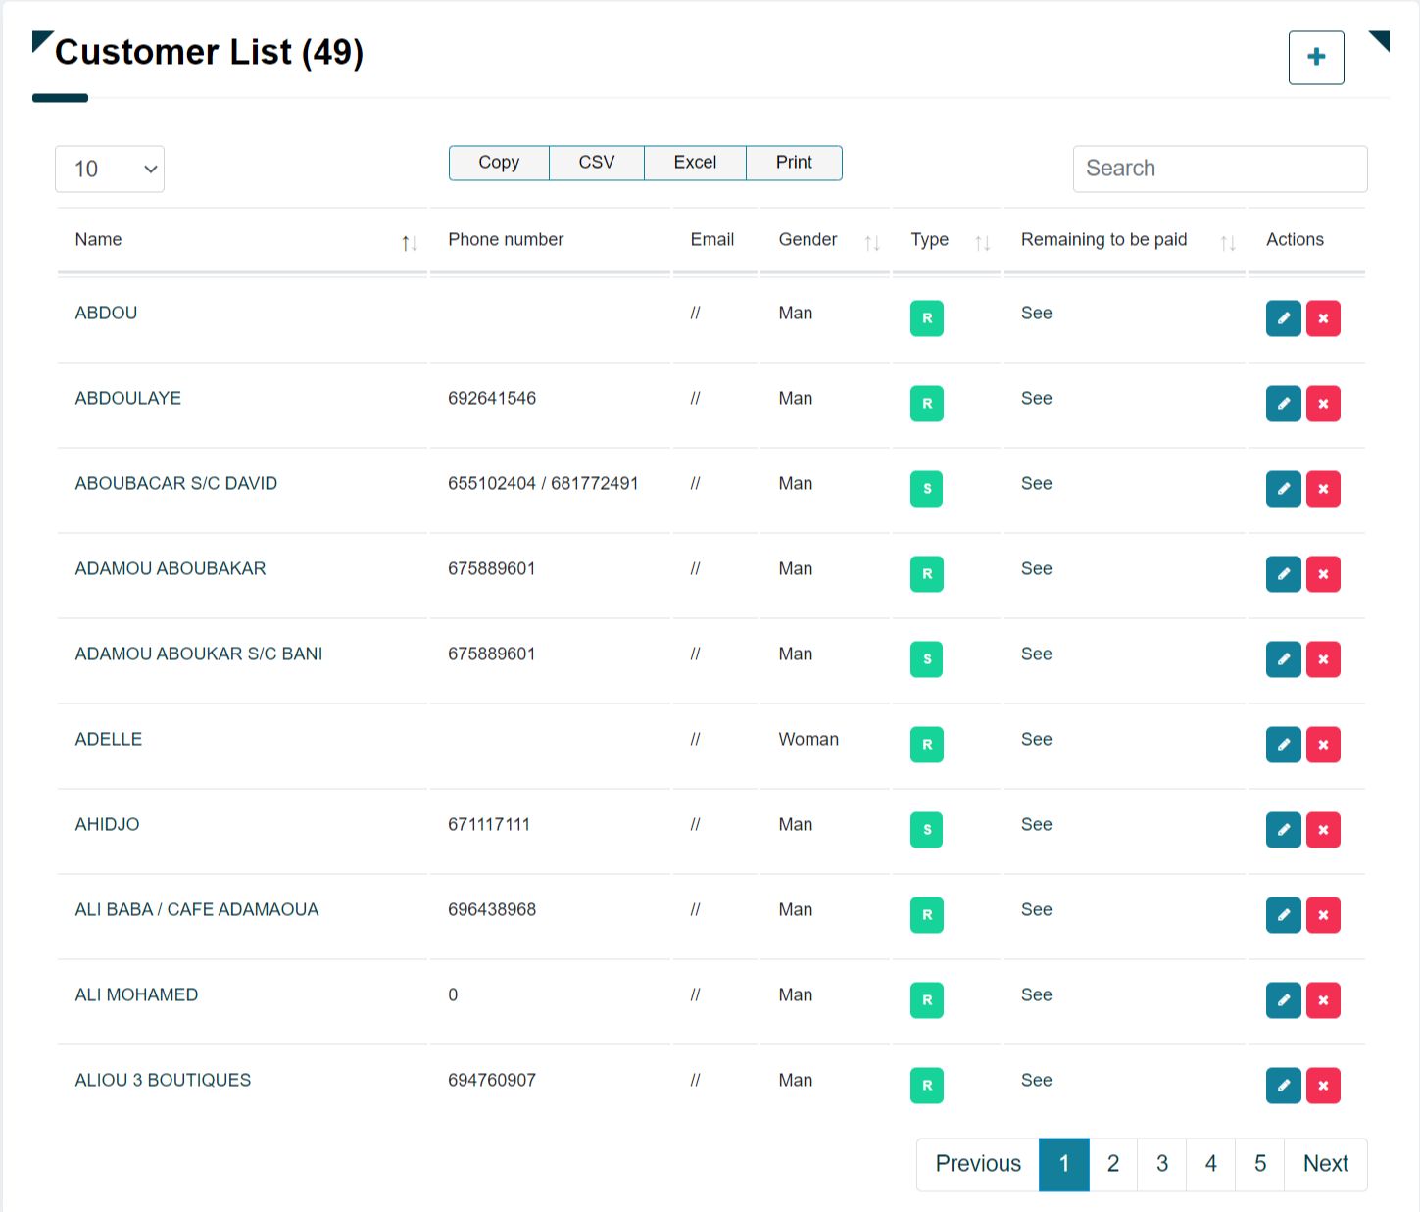Focus the Search input field
Viewport: 1420px width, 1212px height.
click(x=1219, y=170)
